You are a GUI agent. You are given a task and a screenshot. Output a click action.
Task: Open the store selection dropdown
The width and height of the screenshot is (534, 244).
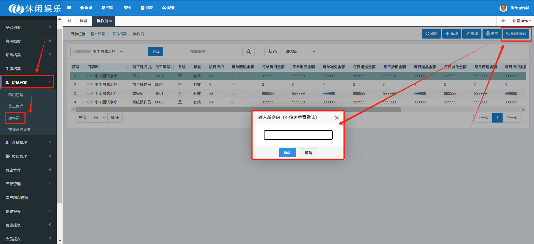[x=98, y=52]
